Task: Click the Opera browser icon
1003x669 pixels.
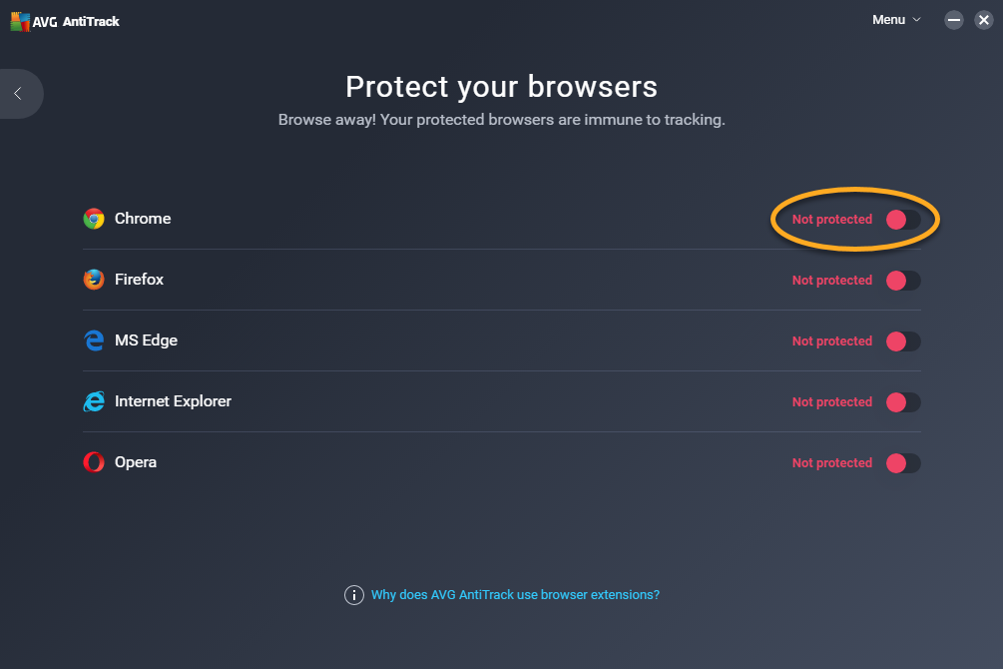Action: point(94,462)
